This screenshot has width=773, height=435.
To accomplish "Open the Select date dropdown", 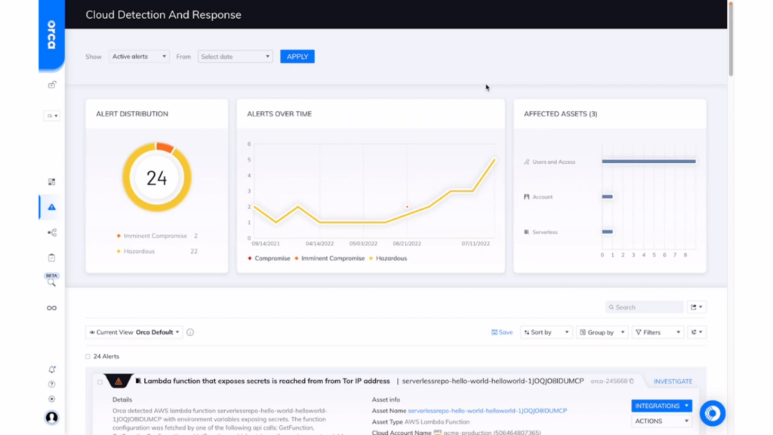I will [x=235, y=56].
